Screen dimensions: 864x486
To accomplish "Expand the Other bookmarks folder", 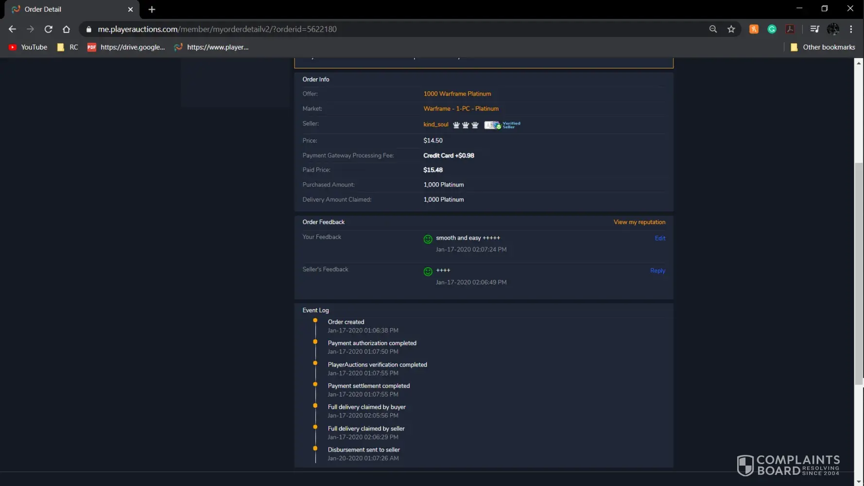I will pyautogui.click(x=823, y=47).
